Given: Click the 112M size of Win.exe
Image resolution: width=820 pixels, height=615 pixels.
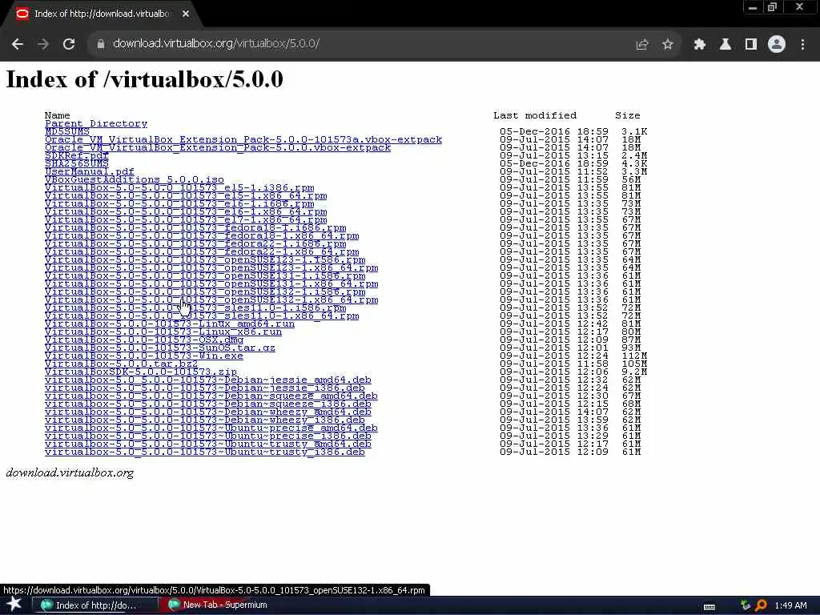Looking at the screenshot, I should coord(634,356).
